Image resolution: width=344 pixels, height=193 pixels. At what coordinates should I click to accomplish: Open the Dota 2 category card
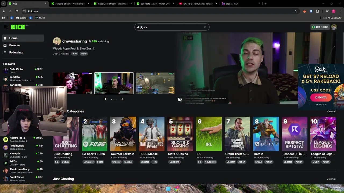[x=266, y=134]
